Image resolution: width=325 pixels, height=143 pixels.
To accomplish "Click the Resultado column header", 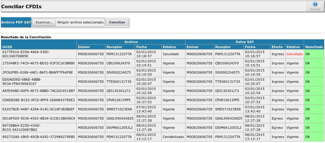I will click(314, 47).
